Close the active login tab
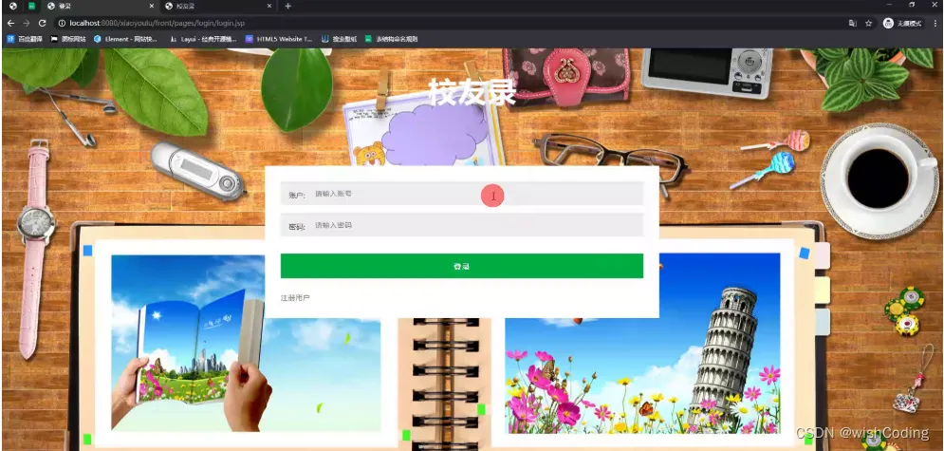 [x=152, y=6]
